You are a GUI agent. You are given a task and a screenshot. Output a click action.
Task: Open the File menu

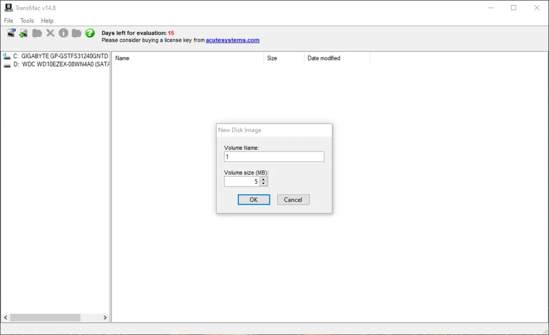(x=8, y=21)
